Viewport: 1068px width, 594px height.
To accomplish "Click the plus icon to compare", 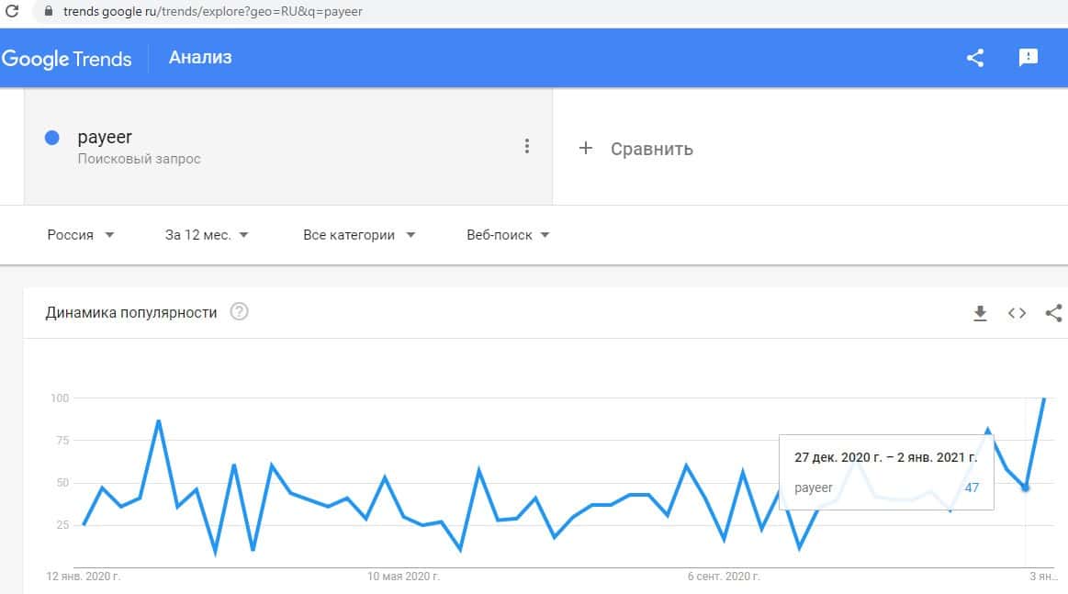I will coord(586,148).
